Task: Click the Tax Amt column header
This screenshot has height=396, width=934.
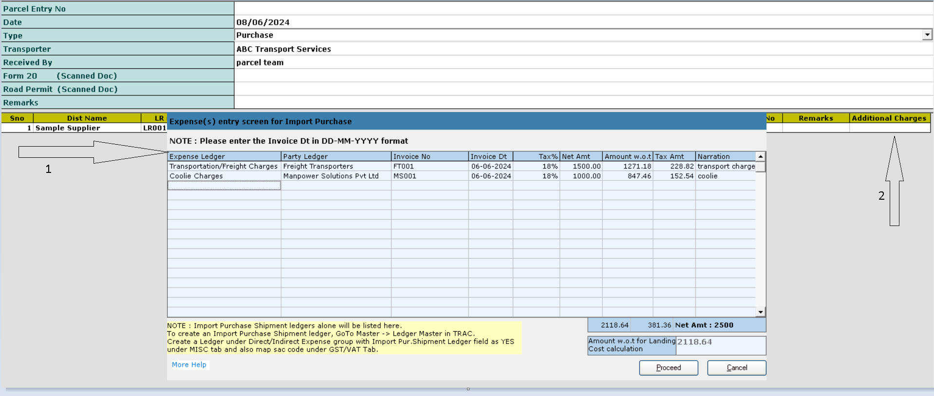Action: click(x=674, y=156)
